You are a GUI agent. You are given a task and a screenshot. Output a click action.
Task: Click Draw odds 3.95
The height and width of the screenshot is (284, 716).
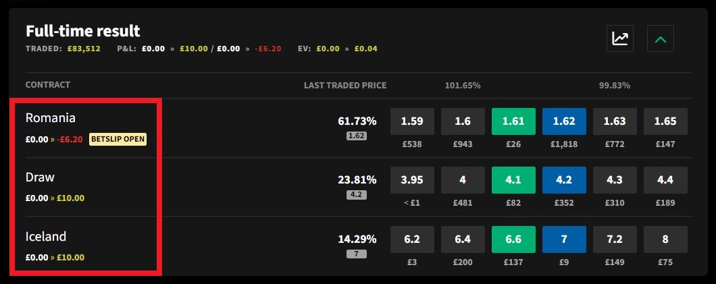pyautogui.click(x=412, y=180)
